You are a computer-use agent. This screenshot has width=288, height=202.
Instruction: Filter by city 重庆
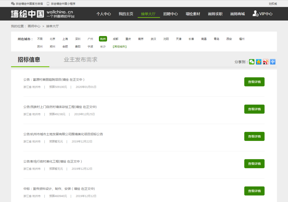pyautogui.click(x=128, y=39)
